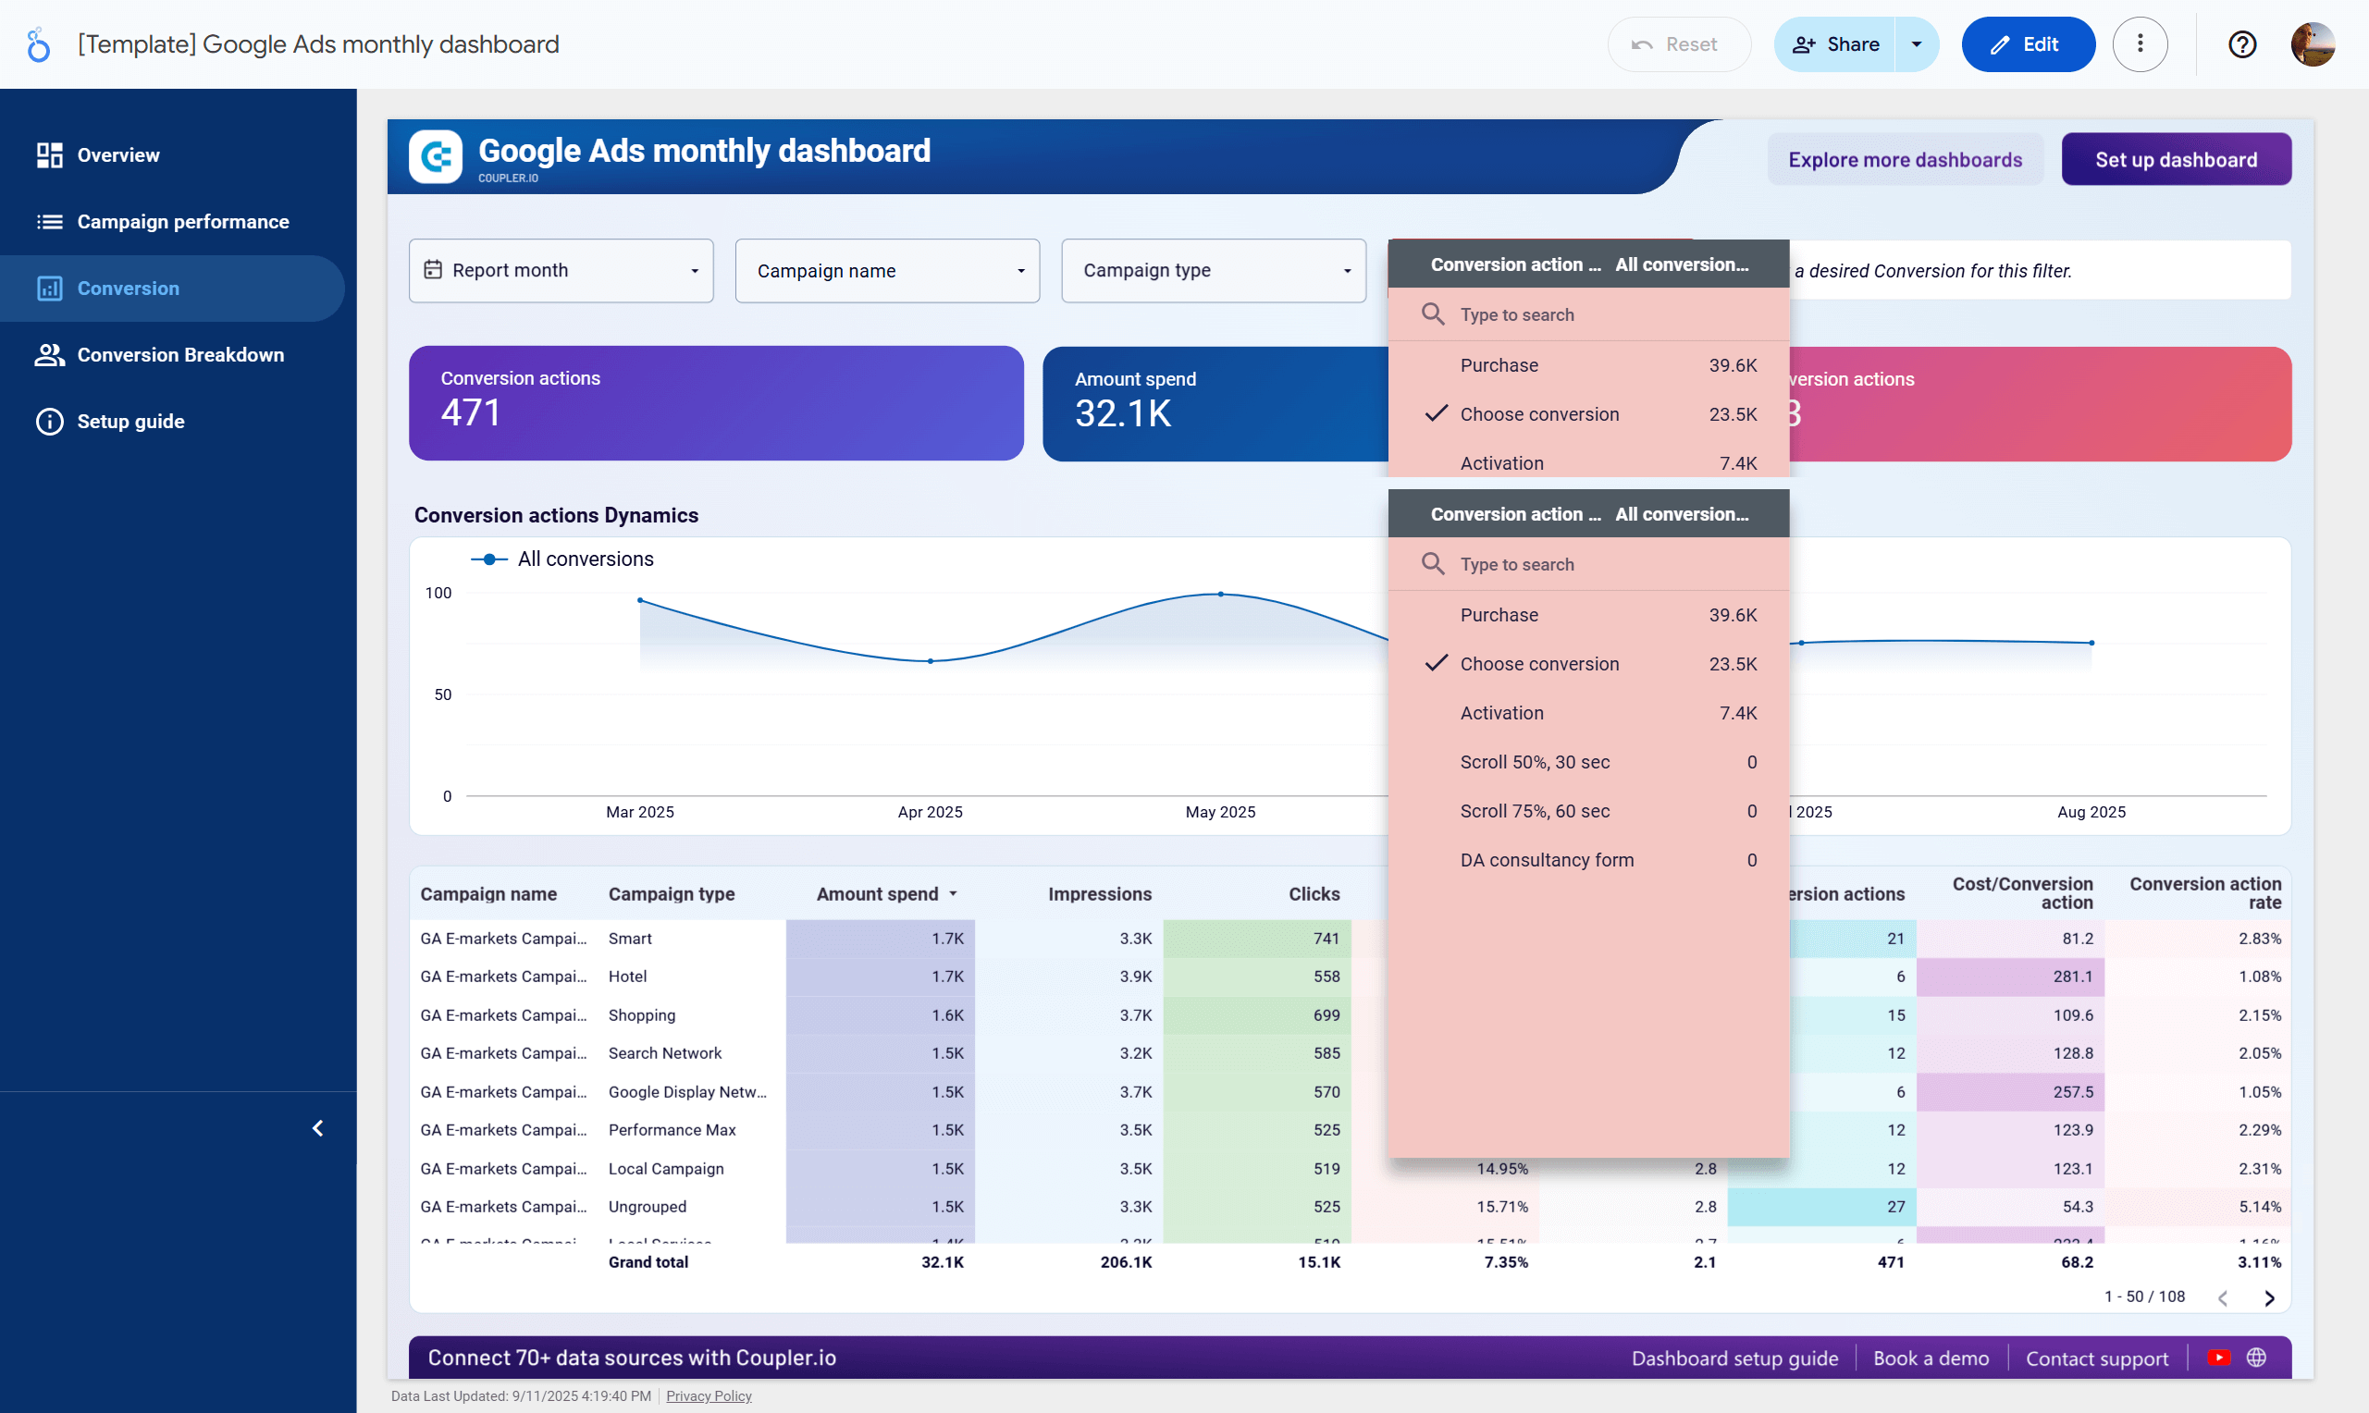Open the Help question mark icon
The height and width of the screenshot is (1413, 2369).
pyautogui.click(x=2241, y=44)
